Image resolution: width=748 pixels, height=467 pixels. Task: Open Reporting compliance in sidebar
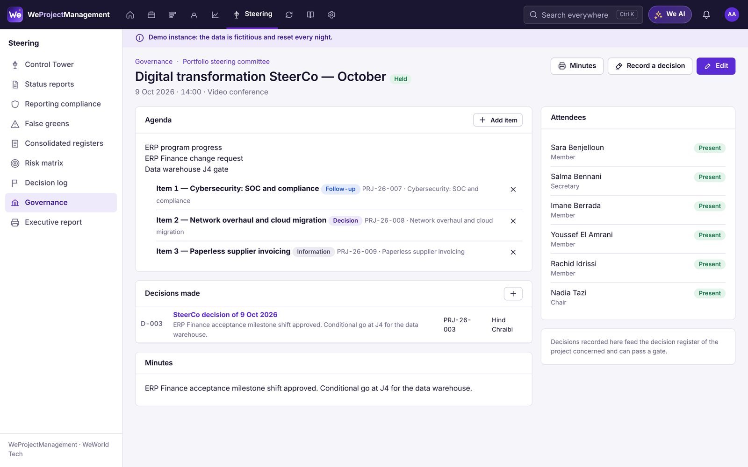tap(61, 104)
